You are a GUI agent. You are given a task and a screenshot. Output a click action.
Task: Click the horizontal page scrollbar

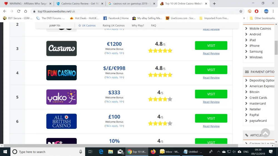121,145
